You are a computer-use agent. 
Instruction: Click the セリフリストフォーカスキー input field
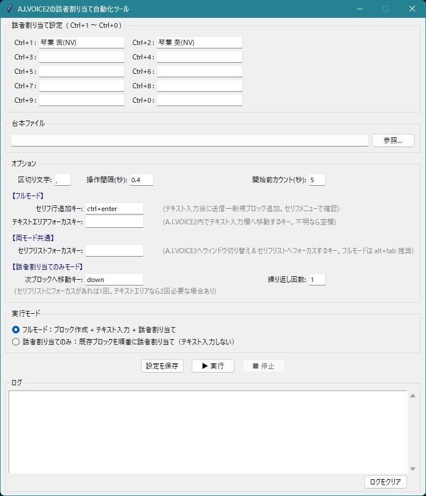(115, 250)
